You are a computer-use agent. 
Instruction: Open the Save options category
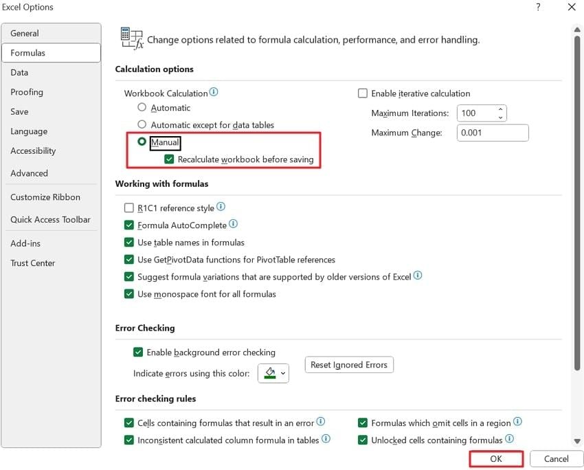51,112
